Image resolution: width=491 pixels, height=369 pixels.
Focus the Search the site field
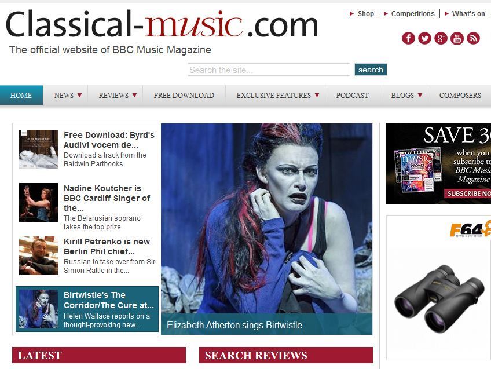tap(269, 70)
